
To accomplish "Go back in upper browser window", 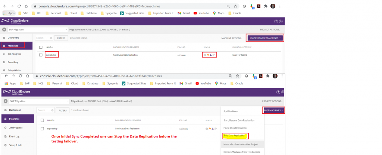I will click(x=5, y=6).
